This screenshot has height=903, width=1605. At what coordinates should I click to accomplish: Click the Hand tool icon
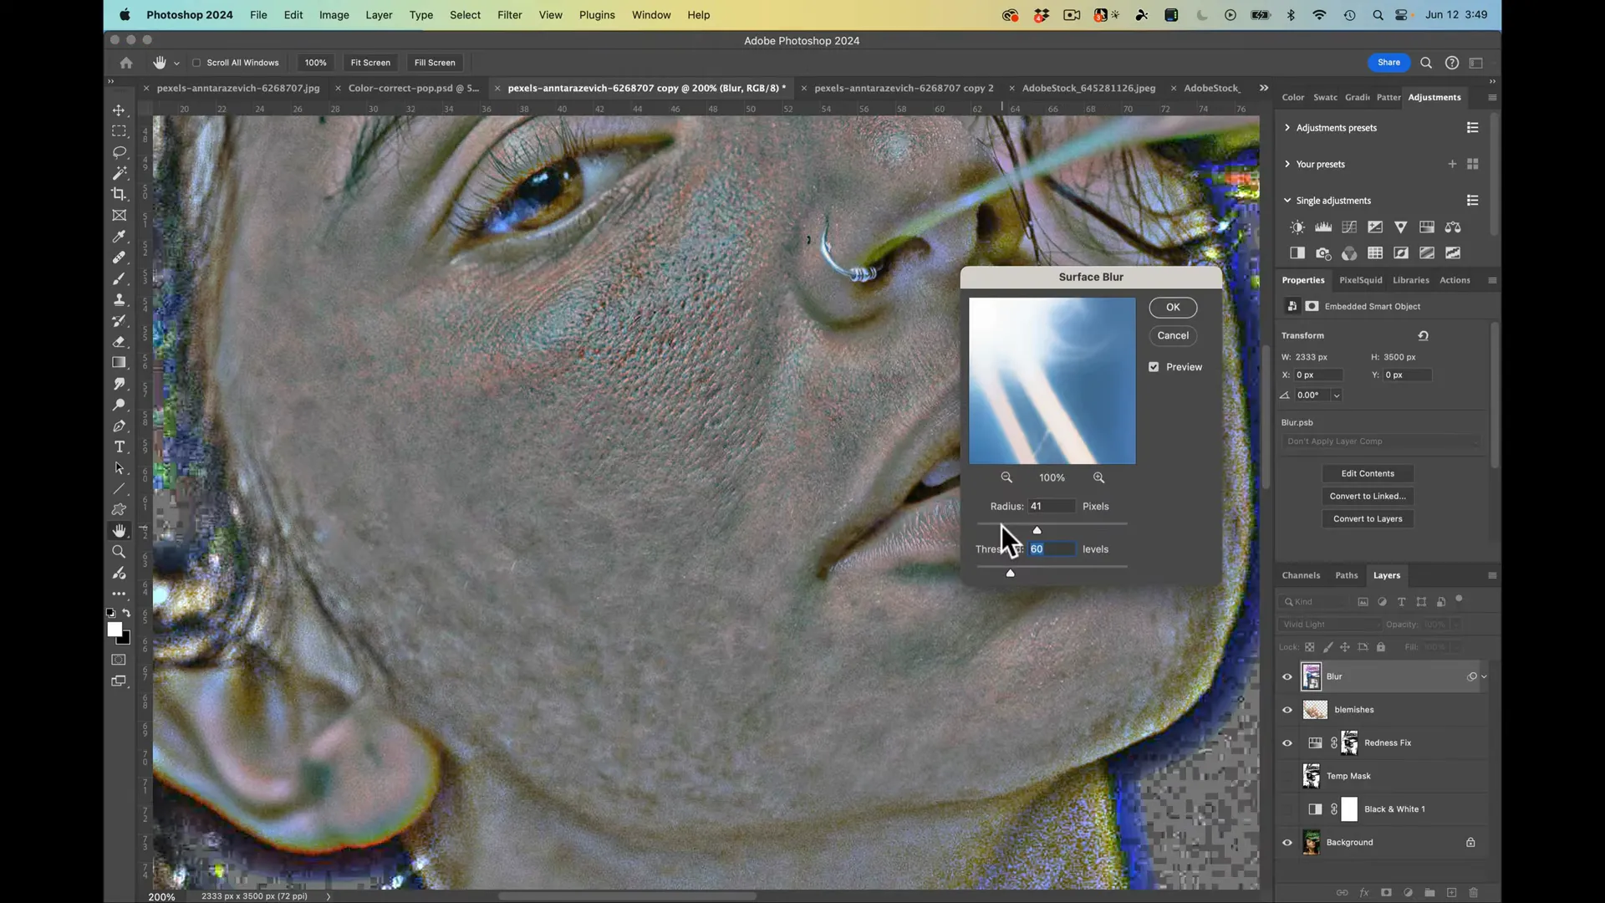click(120, 529)
